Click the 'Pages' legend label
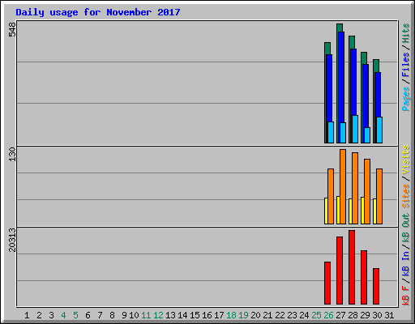Image resolution: width=415 pixels, height=324 pixels. (405, 99)
